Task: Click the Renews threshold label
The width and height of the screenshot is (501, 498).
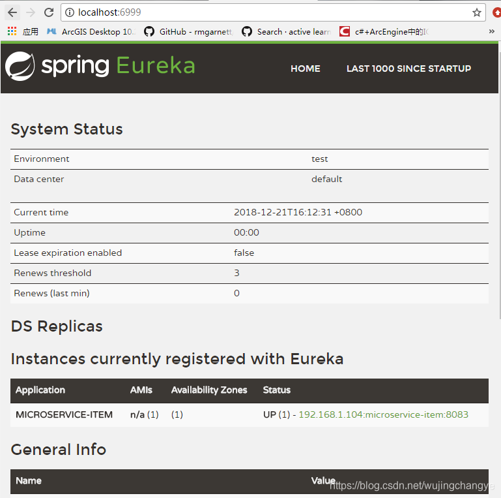Action: (x=52, y=273)
